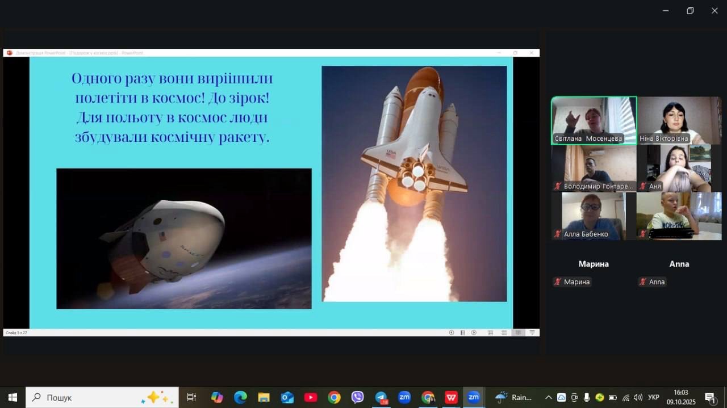Click the next slide arrow in the PowerPoint status bar
This screenshot has width=727, height=408.
pyautogui.click(x=474, y=333)
